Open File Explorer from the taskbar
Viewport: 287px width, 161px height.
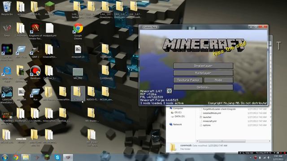coord(26,157)
